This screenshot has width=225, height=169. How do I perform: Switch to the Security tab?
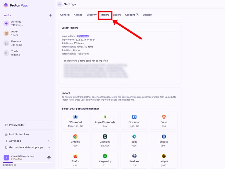pyautogui.click(x=91, y=15)
